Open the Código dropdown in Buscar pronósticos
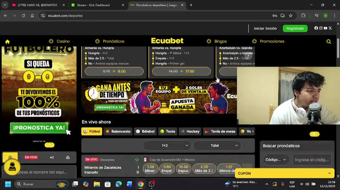Image resolution: width=340 pixels, height=190 pixels. 276,160
